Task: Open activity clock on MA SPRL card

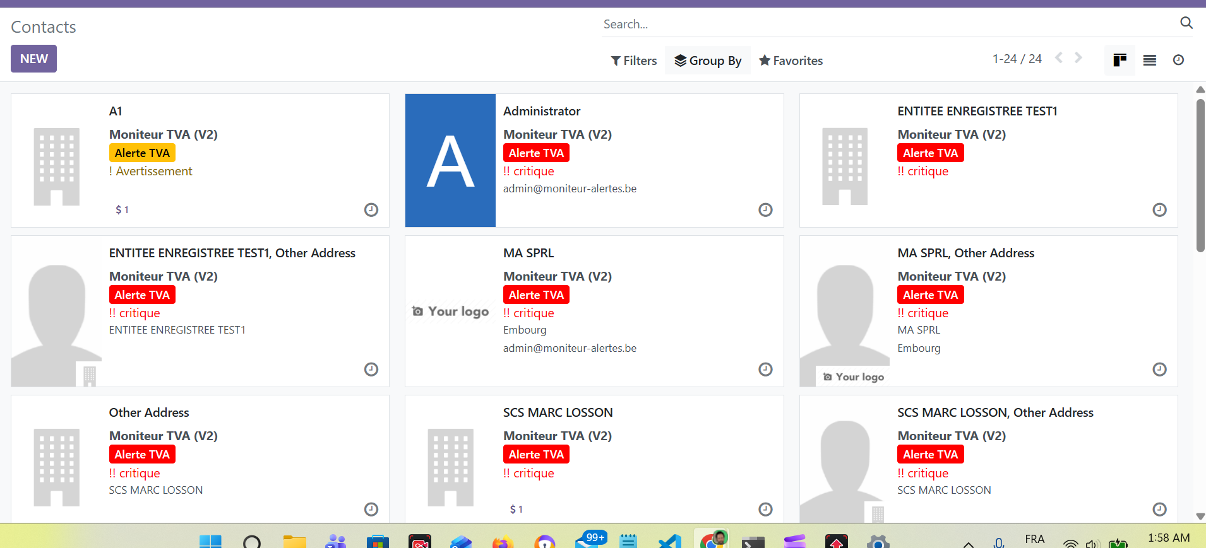Action: pyautogui.click(x=765, y=370)
